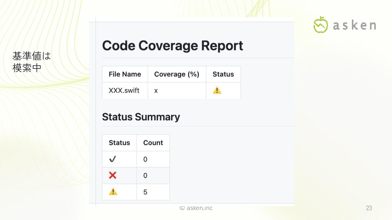Click the asken apple logo icon
This screenshot has height=220, width=392.
(321, 24)
